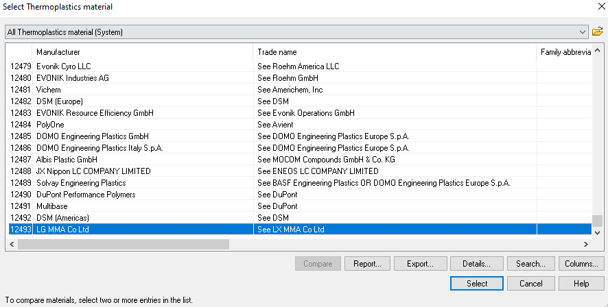
Task: Select JX Nippon LC COMPANY LIMITED row
Action: 300,171
